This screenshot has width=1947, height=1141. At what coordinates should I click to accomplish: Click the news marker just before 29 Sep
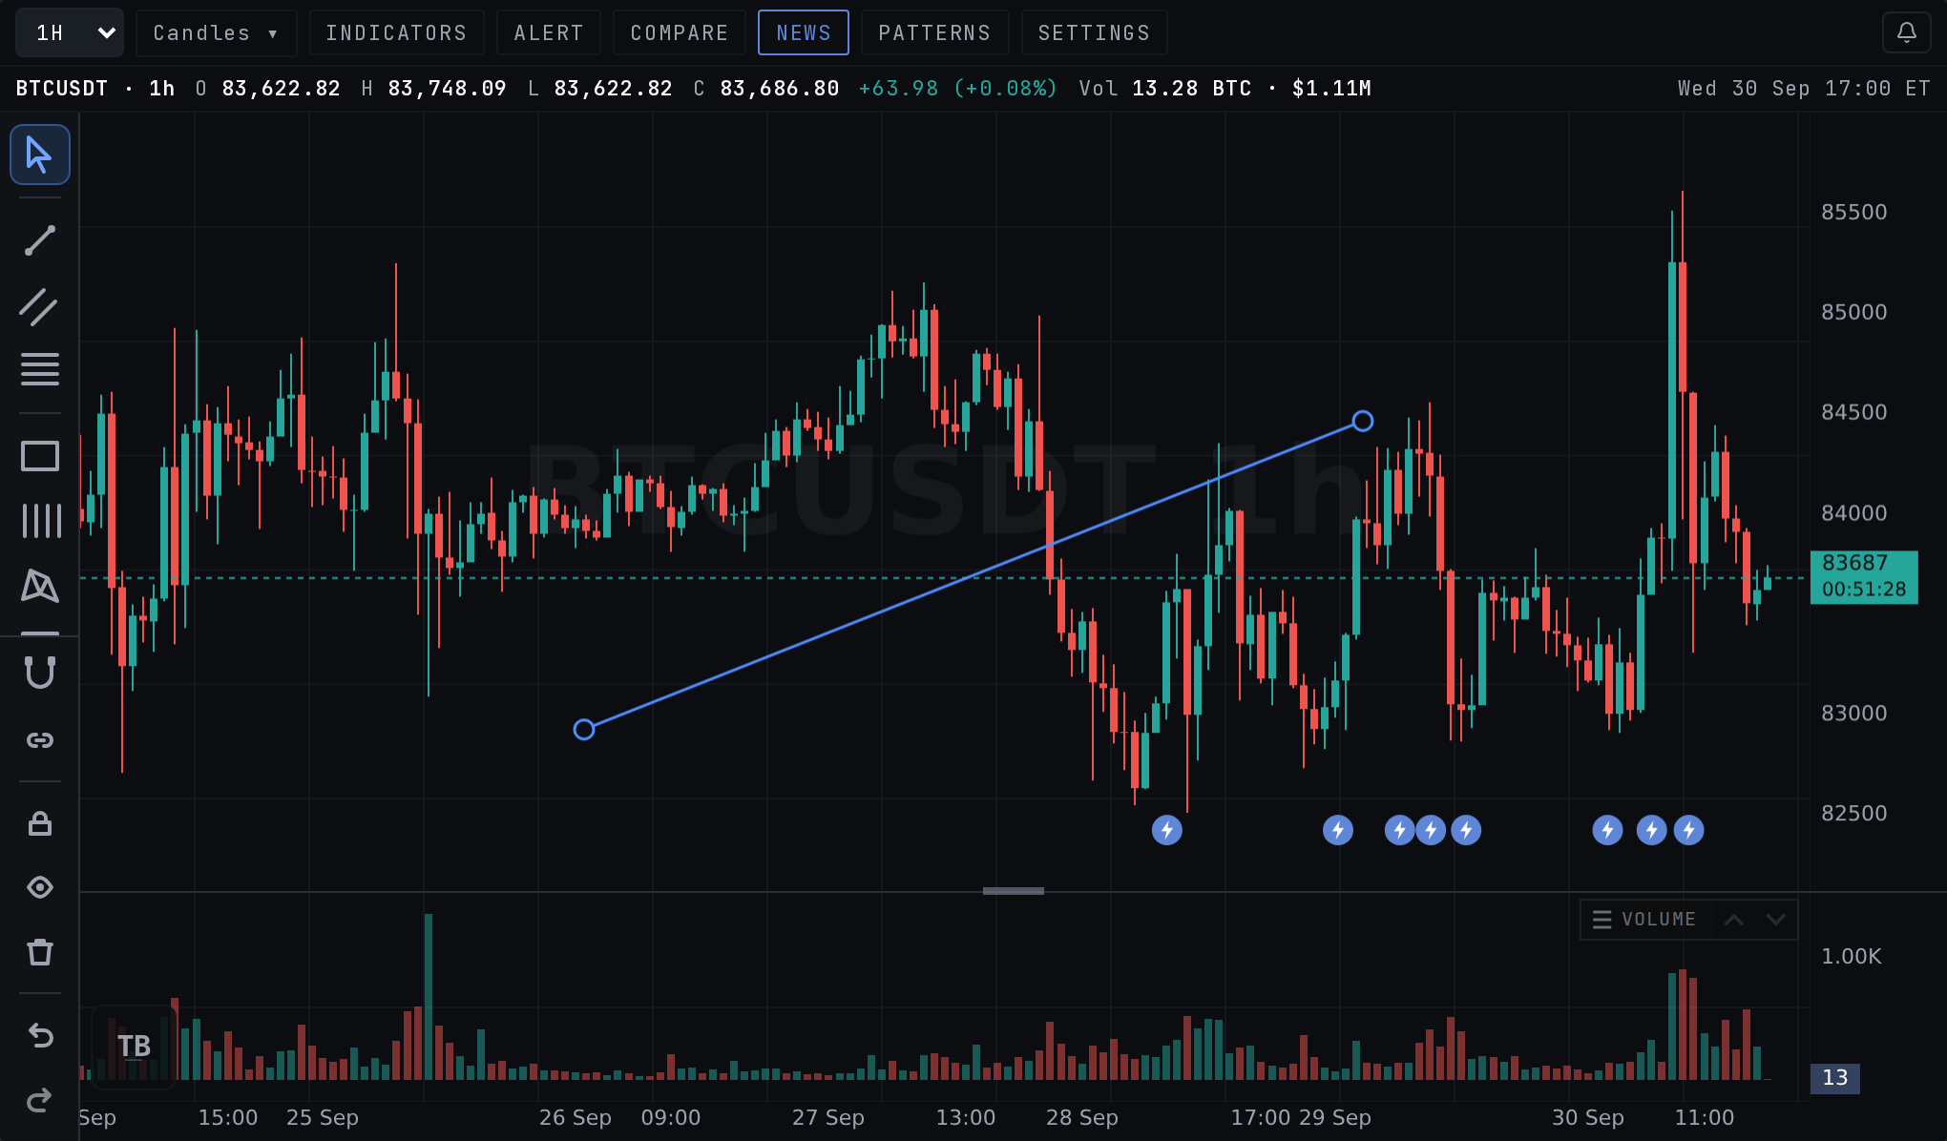[x=1338, y=830]
